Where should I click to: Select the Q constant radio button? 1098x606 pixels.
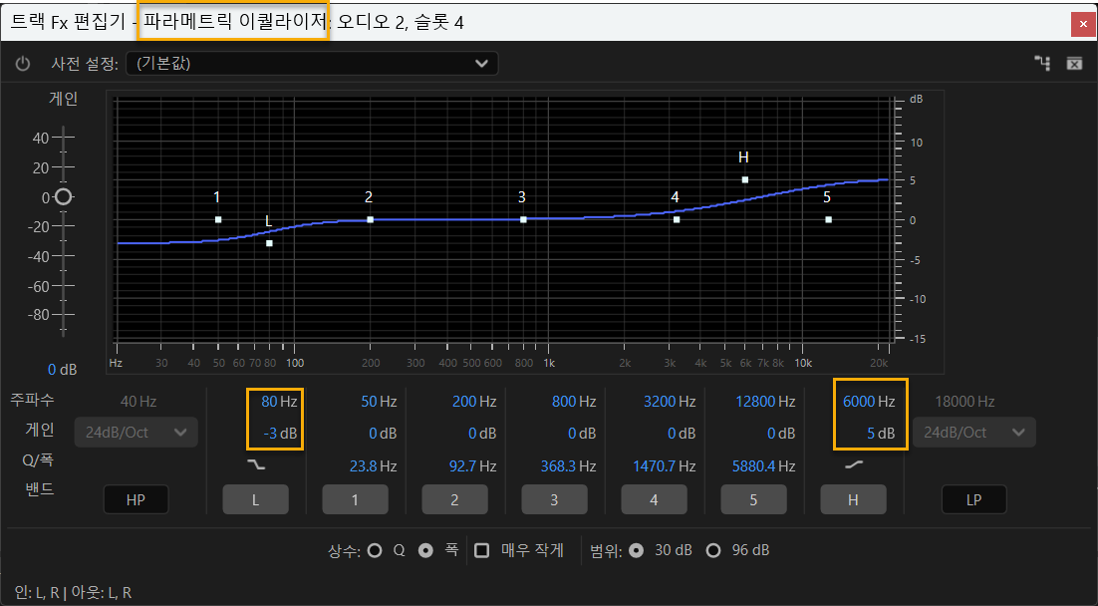(x=375, y=550)
